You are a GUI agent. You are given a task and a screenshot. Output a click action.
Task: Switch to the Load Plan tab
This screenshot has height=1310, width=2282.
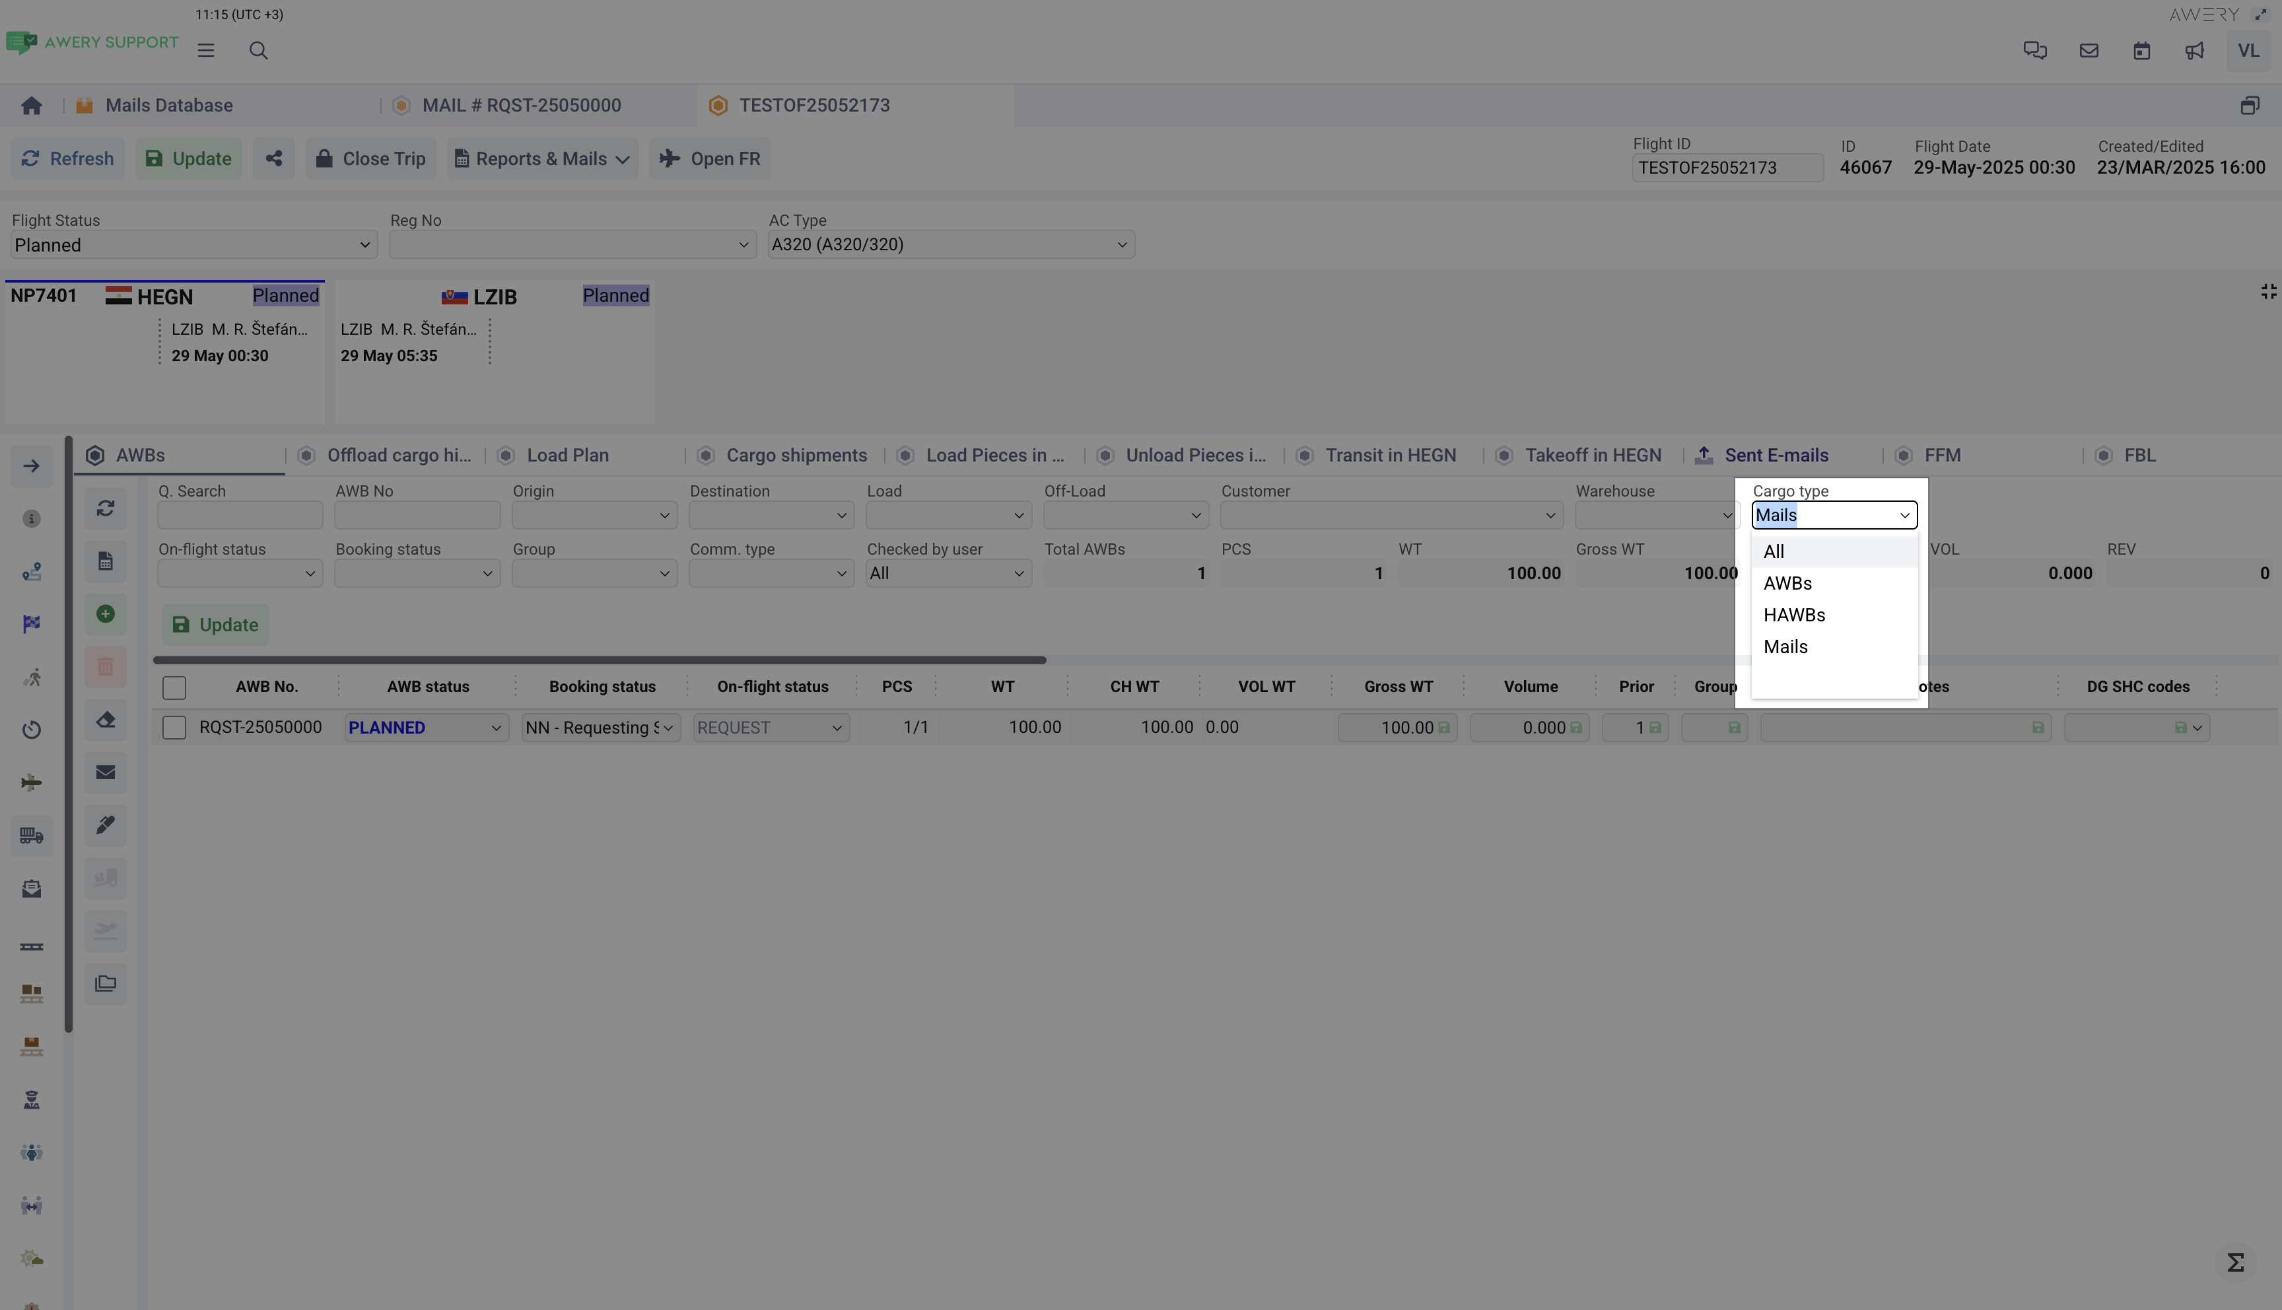(567, 456)
